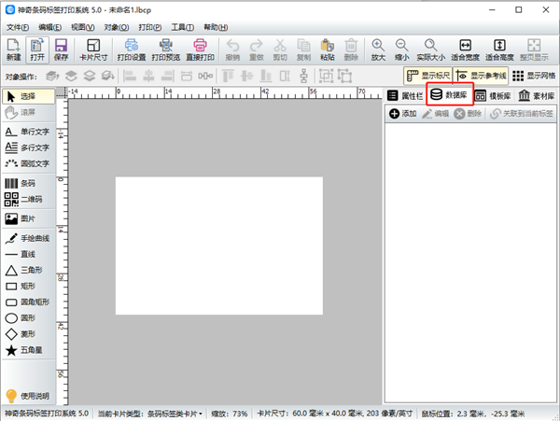560x421 pixels.
Task: Switch to the 模板库 template tab
Action: 493,95
